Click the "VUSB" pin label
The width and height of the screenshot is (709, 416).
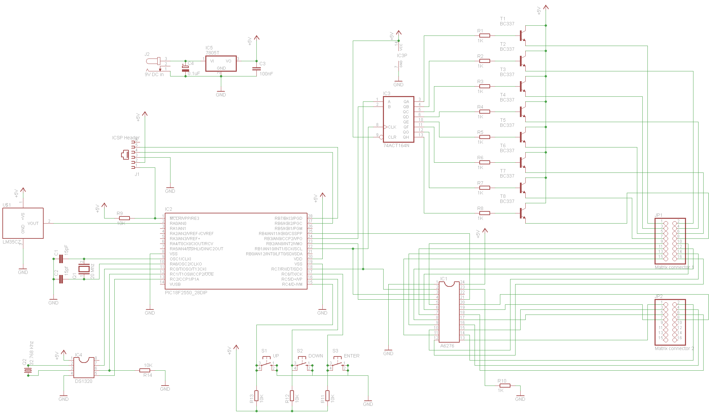coord(175,284)
